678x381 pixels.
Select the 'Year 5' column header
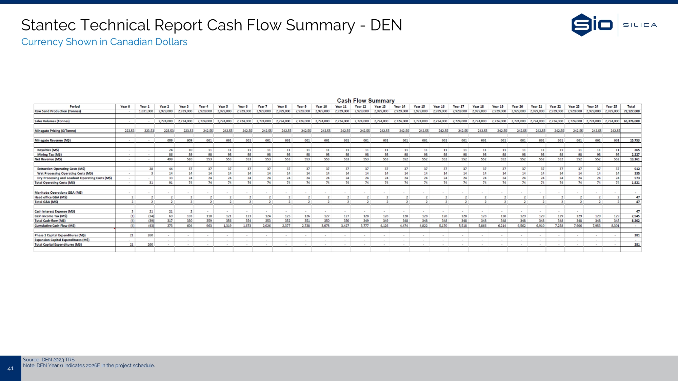[x=223, y=106]
